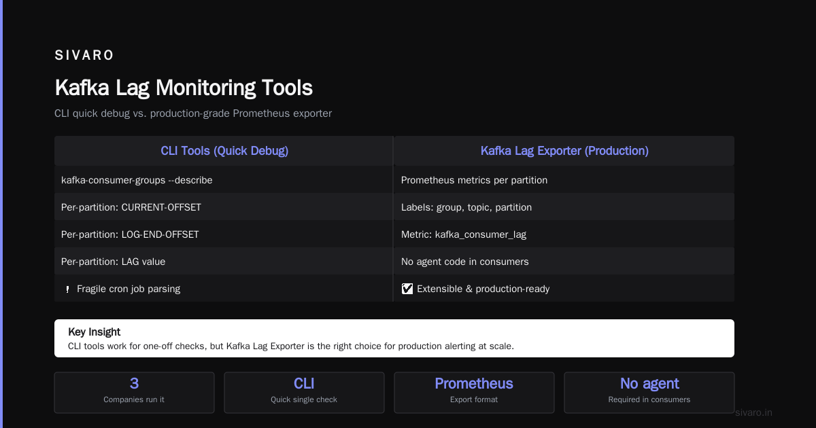Select the kafka-consumer-groups --describe cell
The height and width of the screenshot is (428, 816).
point(224,180)
